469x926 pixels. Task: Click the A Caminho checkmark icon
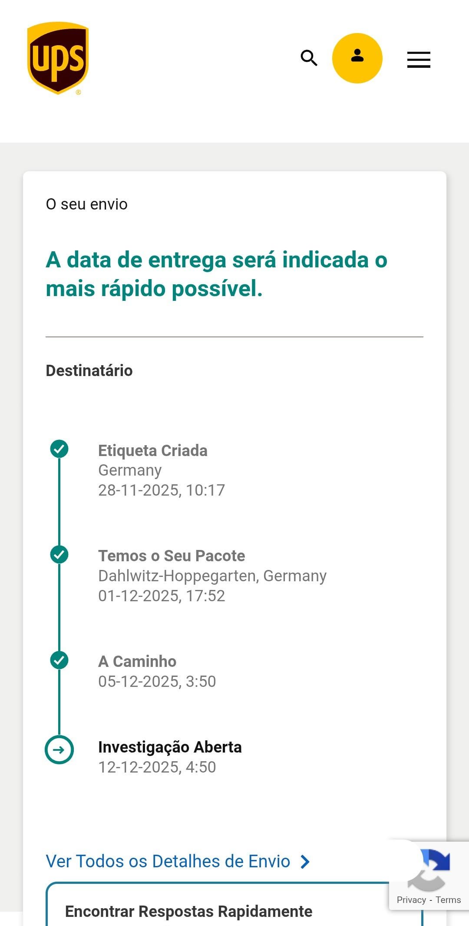59,660
